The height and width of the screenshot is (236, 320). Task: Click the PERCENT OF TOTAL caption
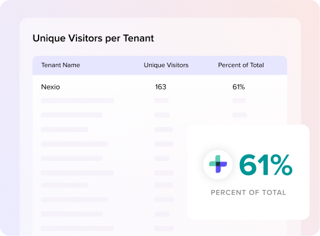[249, 193]
